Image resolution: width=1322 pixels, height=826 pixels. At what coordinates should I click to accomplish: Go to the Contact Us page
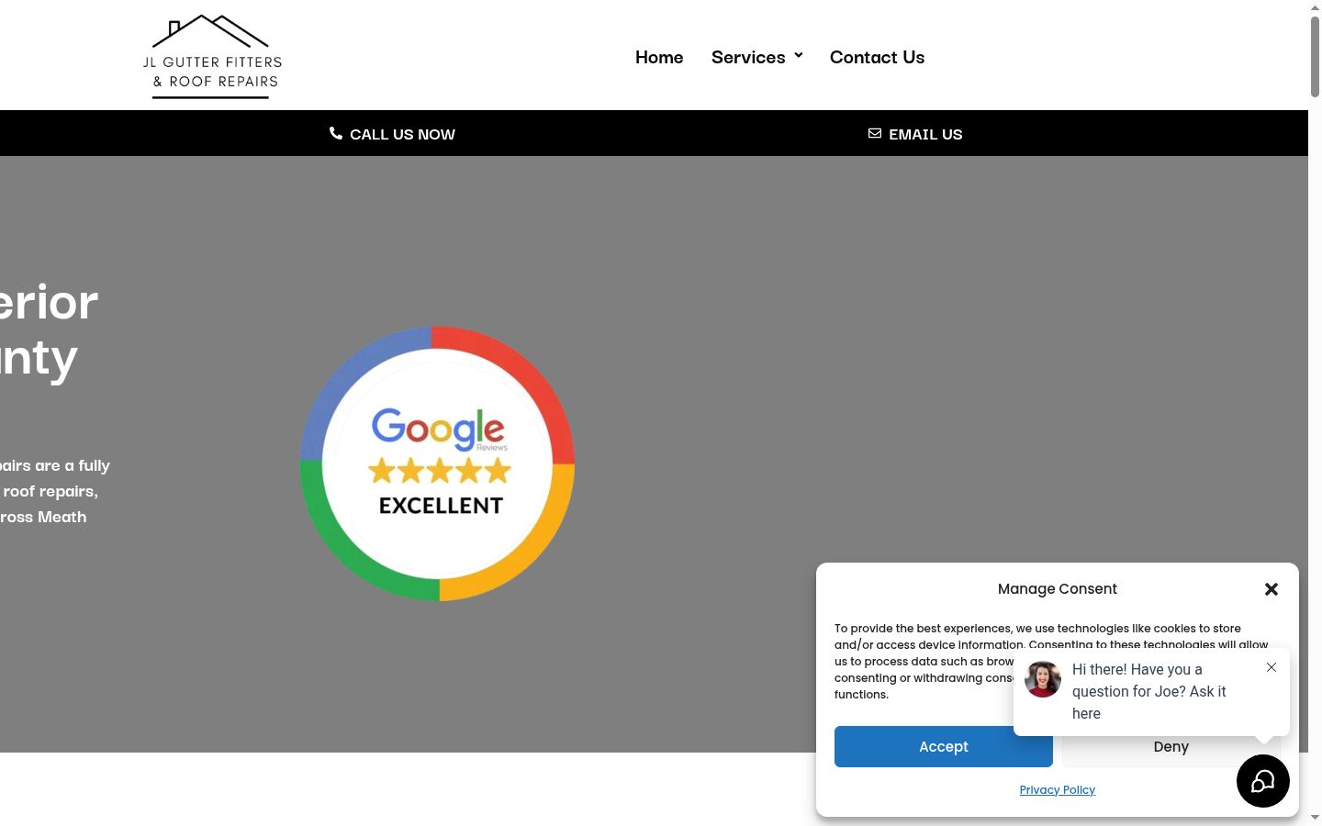pos(877,57)
